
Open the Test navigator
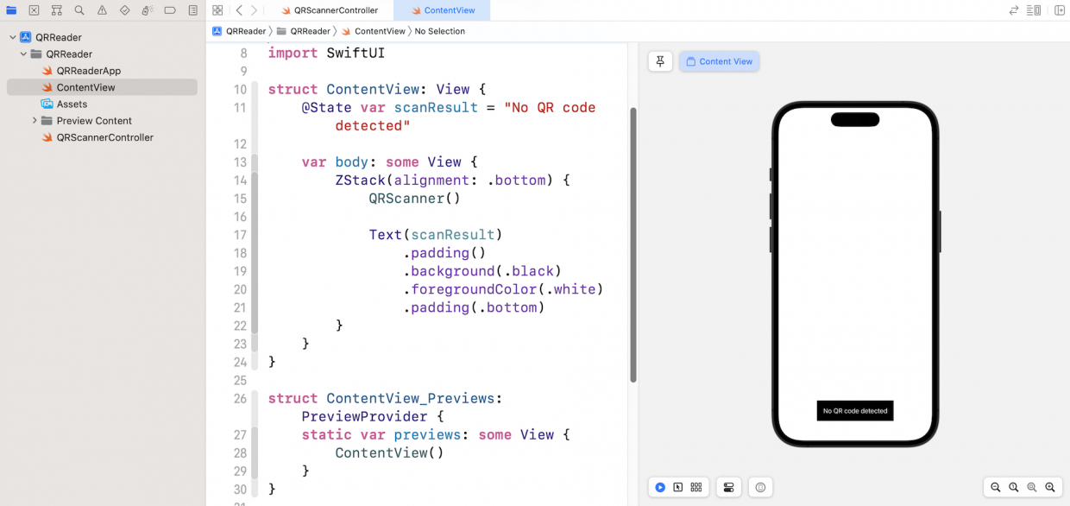pyautogui.click(x=124, y=10)
